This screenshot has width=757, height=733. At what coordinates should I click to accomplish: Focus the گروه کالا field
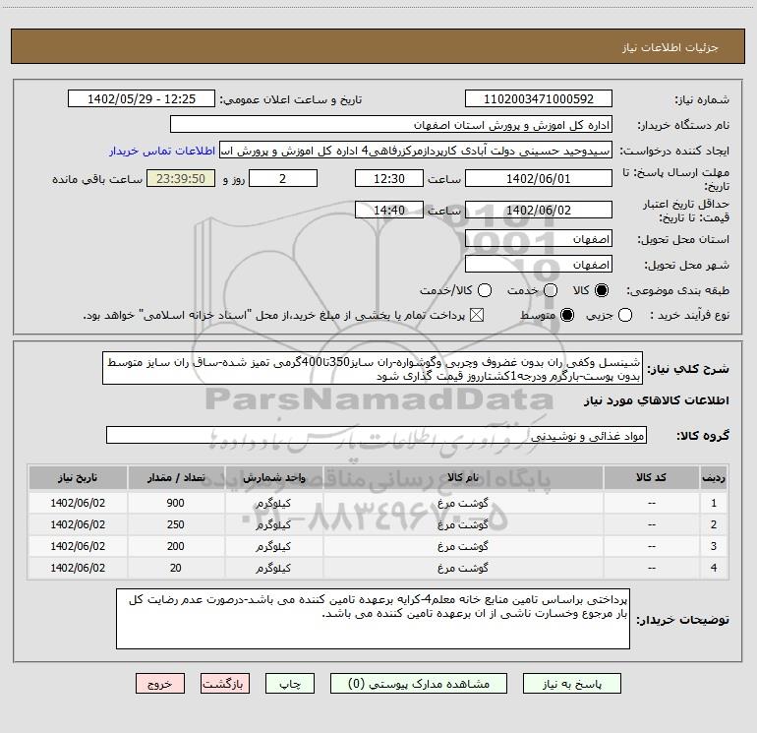coord(376,435)
